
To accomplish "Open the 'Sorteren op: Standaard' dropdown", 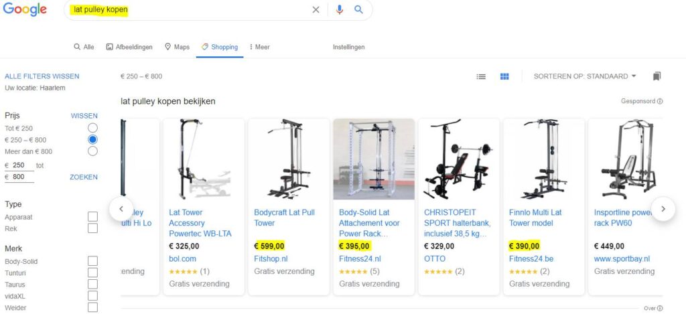I will pyautogui.click(x=585, y=76).
